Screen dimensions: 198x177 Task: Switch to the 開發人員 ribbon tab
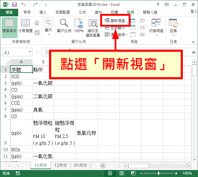(150, 12)
